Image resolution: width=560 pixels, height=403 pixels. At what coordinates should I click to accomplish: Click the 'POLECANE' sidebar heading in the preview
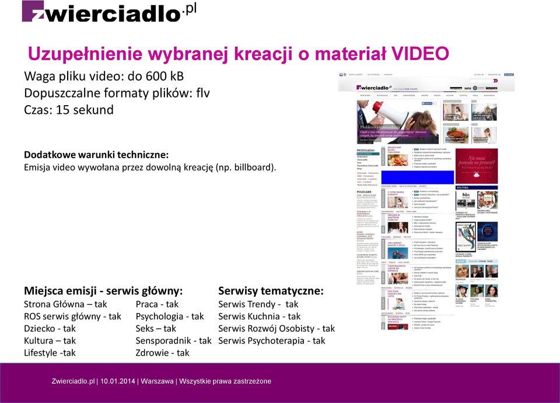pos(364,192)
